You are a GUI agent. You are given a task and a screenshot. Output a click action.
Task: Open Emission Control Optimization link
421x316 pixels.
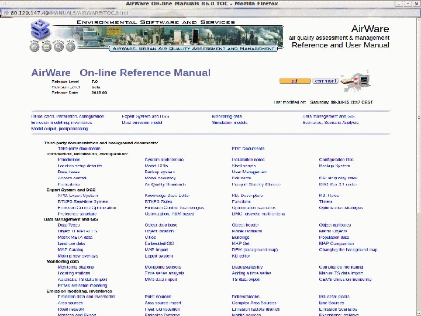[x=87, y=208]
